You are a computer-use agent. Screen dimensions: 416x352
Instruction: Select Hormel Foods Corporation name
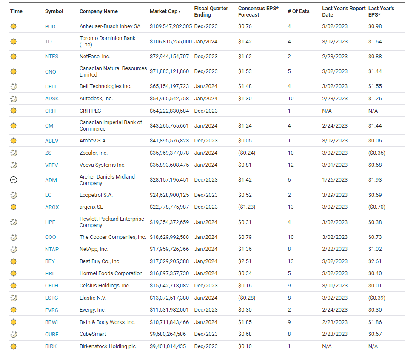pyautogui.click(x=111, y=273)
